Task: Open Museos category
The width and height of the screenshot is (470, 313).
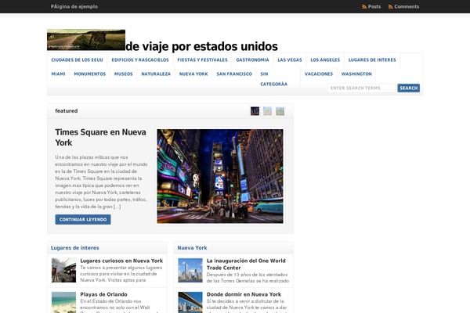Action: (123, 74)
